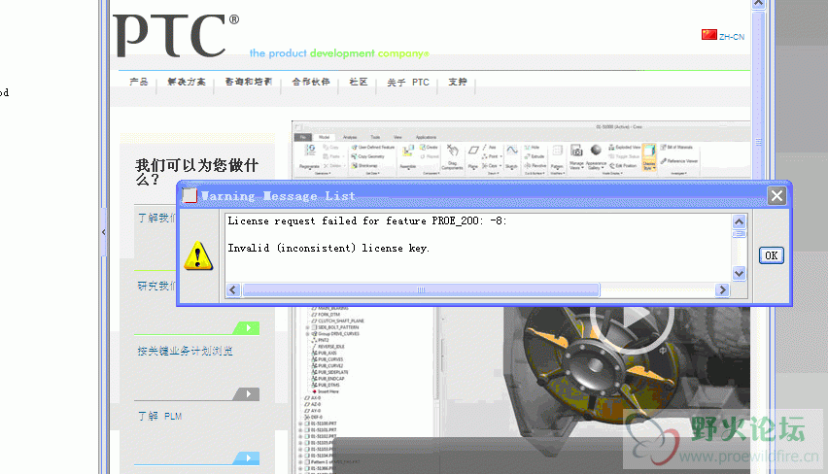Select Insert Here in the model tree
This screenshot has width=828, height=474.
(x=328, y=391)
